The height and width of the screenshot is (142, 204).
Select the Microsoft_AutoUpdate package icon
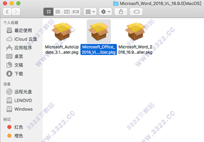click(x=62, y=31)
